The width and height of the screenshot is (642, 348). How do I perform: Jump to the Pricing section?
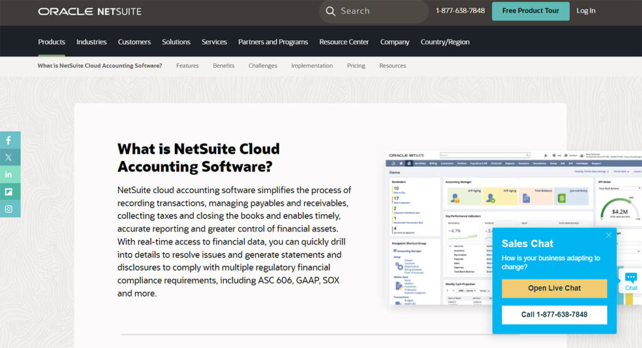tap(356, 65)
